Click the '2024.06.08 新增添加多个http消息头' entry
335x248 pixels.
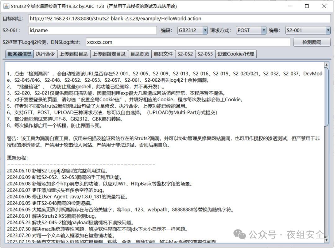pos(100,184)
